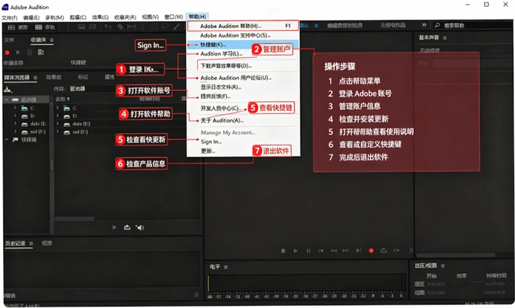Move playhead to next marker
The image size is (515, 308).
359,250
